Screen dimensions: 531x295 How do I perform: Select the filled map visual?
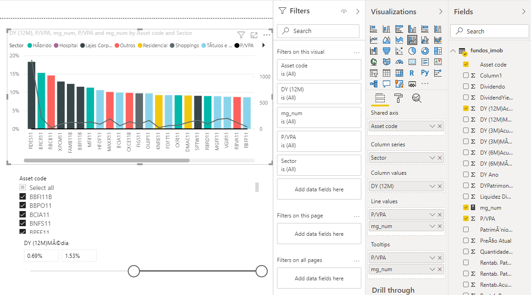(x=387, y=62)
